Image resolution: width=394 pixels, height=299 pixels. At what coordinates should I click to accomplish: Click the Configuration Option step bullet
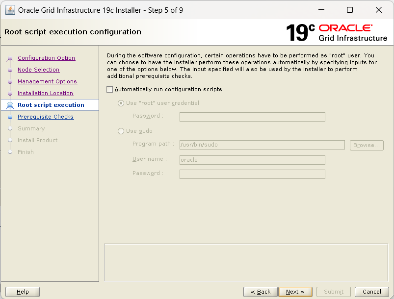click(10, 58)
